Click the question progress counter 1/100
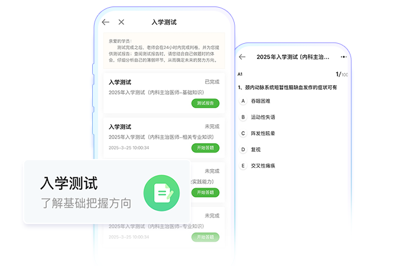 pos(341,74)
